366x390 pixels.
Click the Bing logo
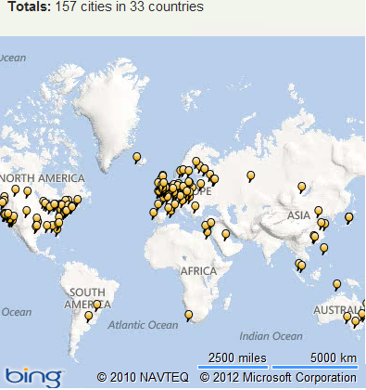[x=33, y=377]
